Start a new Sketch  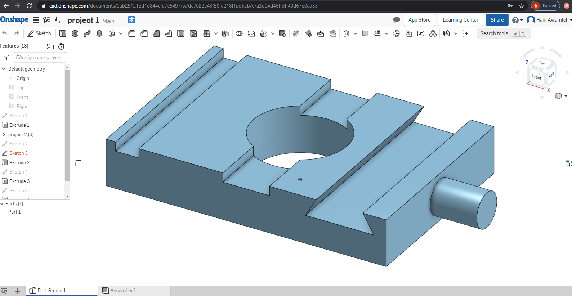[x=40, y=33]
